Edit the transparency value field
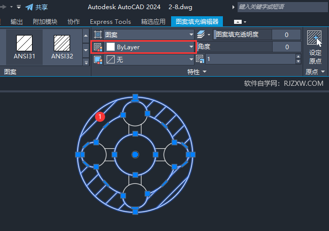 click(286, 35)
